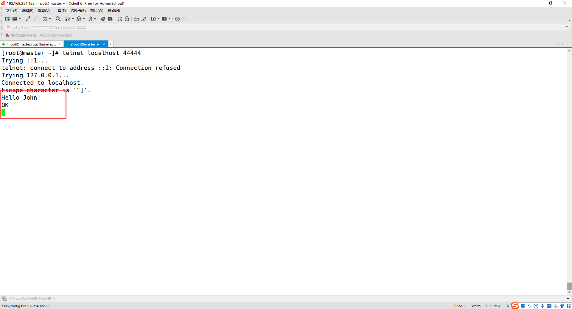Expand the compose bar dropdown arrow

click(x=568, y=299)
